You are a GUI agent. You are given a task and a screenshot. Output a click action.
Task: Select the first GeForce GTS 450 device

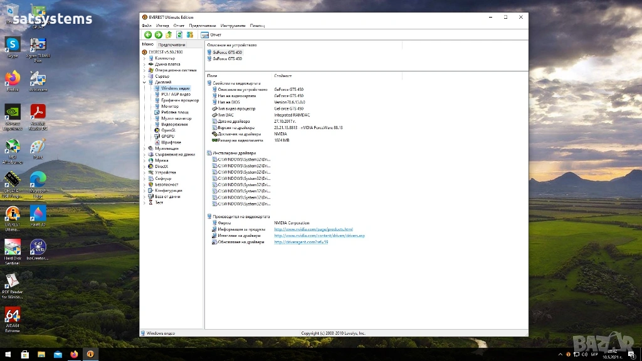coord(227,53)
